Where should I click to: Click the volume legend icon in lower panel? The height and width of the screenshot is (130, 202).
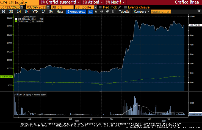coord(18,94)
